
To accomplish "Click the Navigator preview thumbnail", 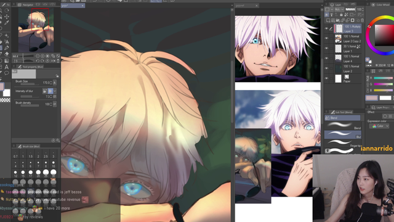I will click(36, 30).
